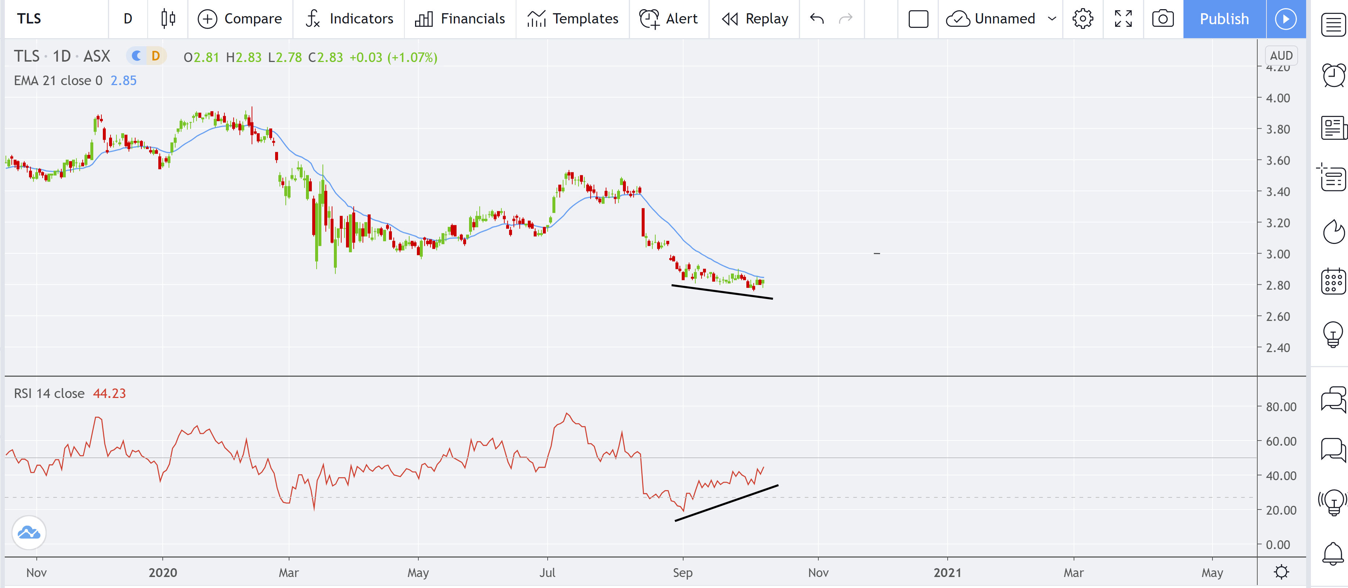Click the +0.03 (+1.07%) change value
This screenshot has width=1348, height=588.
[393, 57]
